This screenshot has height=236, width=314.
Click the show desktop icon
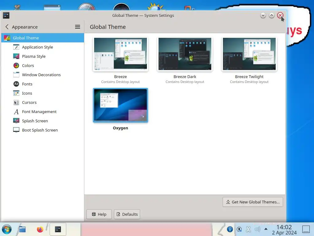pyautogui.click(x=306, y=229)
